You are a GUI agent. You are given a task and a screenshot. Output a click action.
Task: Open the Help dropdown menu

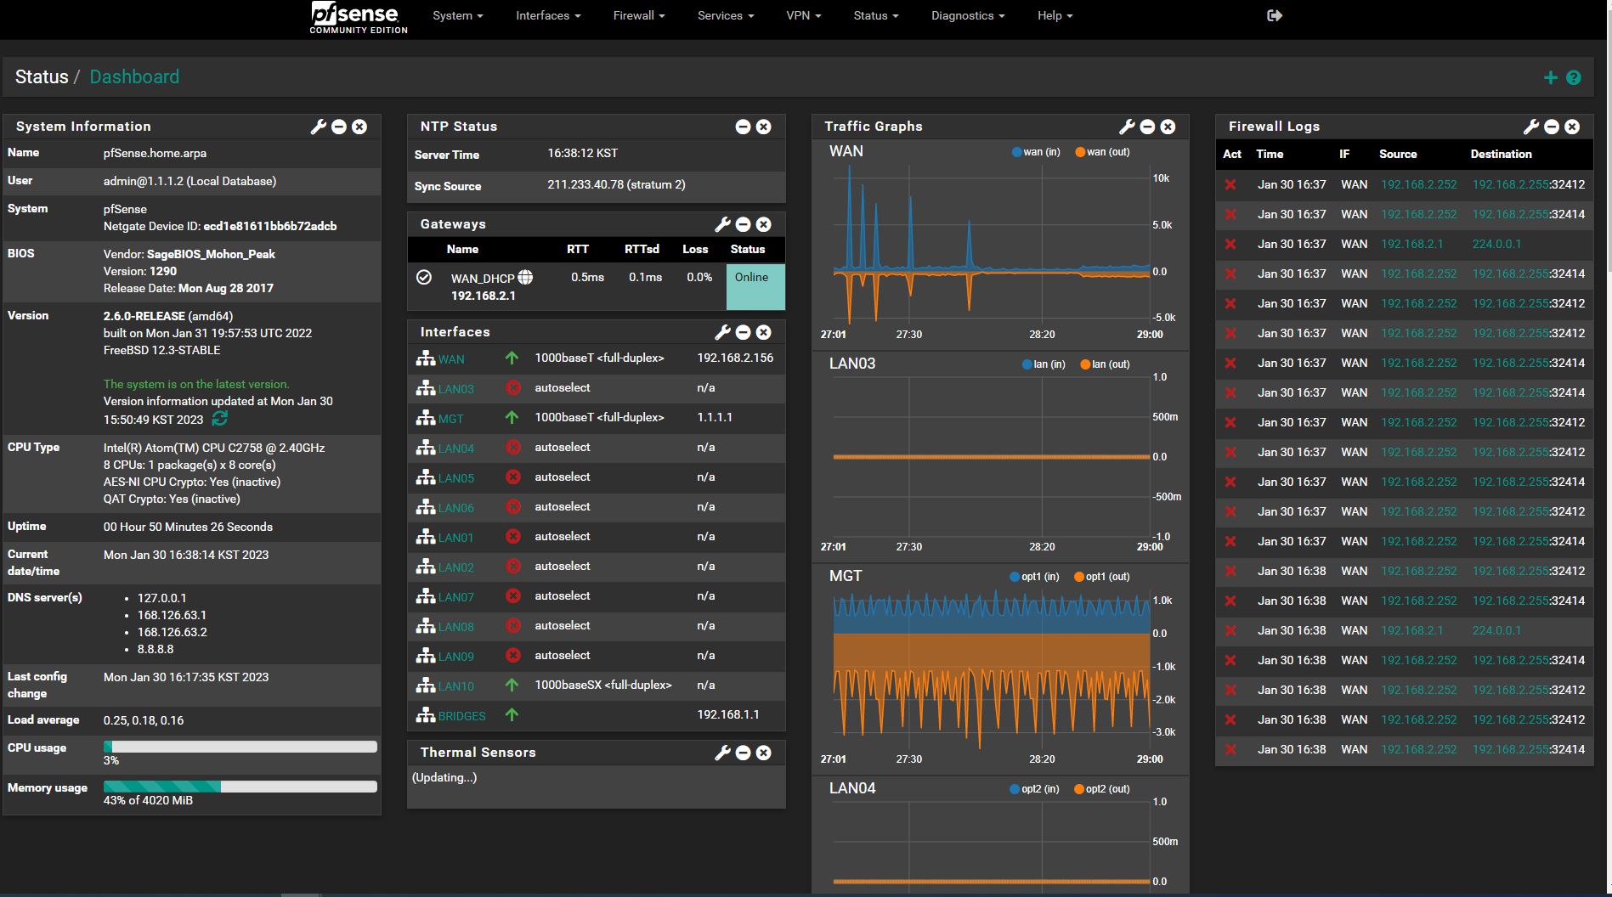(1055, 15)
